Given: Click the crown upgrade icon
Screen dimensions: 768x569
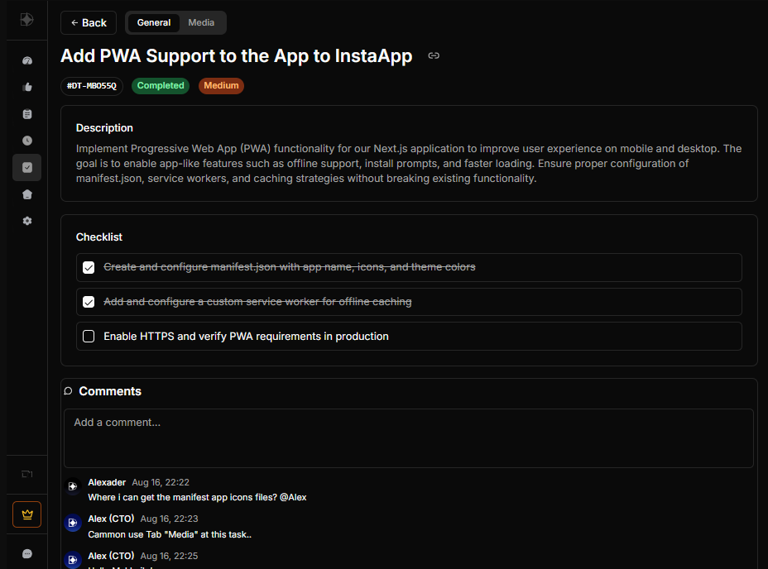Looking at the screenshot, I should (x=27, y=514).
